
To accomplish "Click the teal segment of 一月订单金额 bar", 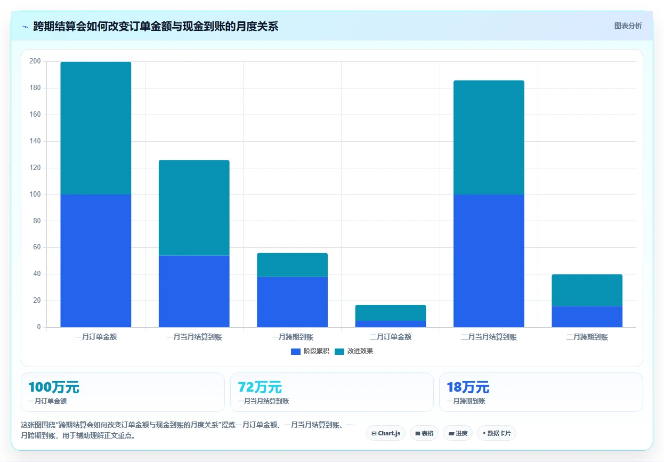I will tap(96, 128).
